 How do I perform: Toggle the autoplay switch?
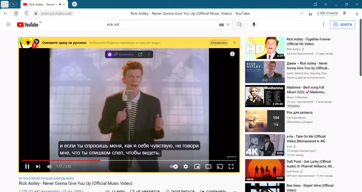174,166
